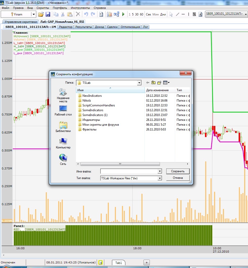Click the file list horizontal scrollbar

coord(120,164)
